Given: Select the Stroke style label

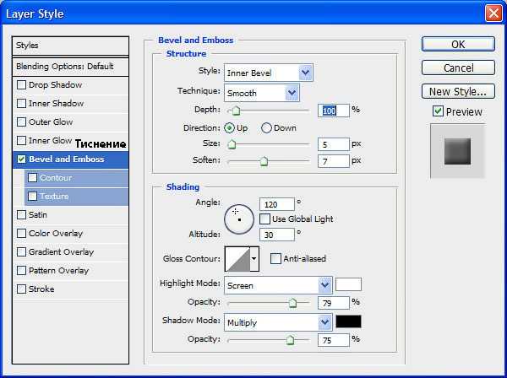Looking at the screenshot, I should (41, 289).
